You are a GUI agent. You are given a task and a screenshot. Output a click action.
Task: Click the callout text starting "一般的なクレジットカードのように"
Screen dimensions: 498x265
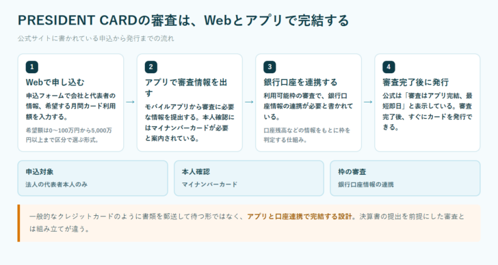[247, 223]
